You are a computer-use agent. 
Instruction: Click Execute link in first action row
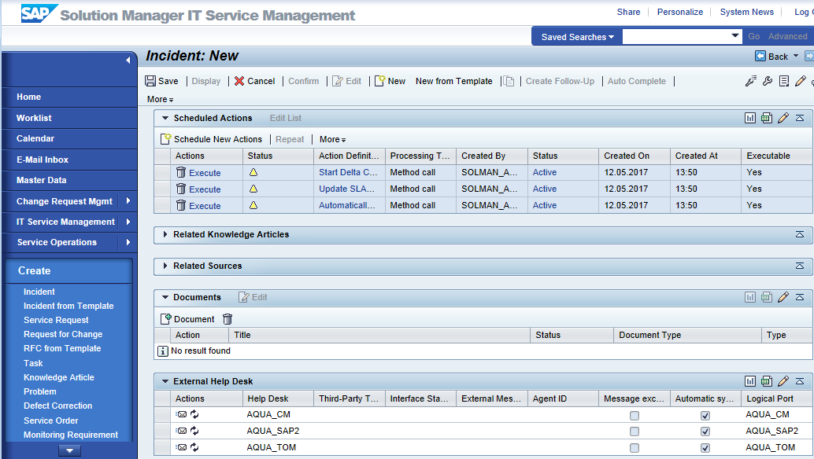[205, 173]
